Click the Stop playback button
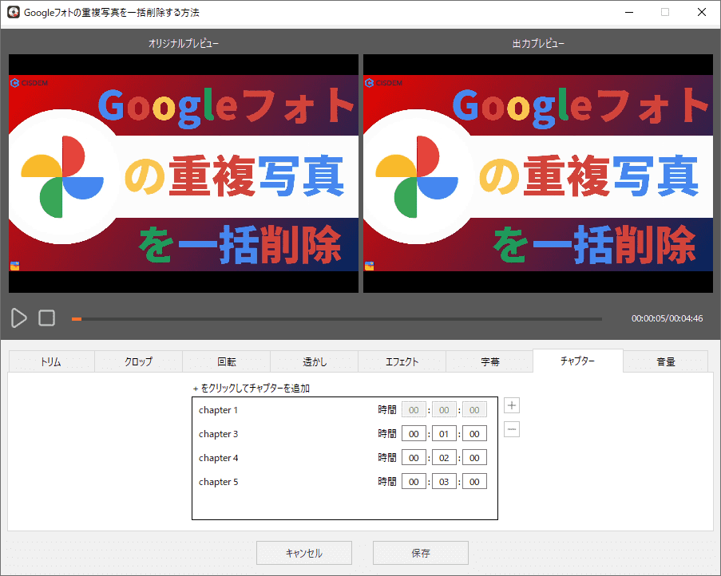The height and width of the screenshot is (576, 721). [x=46, y=318]
